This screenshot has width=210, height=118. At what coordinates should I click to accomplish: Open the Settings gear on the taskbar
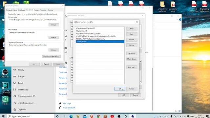126,116
